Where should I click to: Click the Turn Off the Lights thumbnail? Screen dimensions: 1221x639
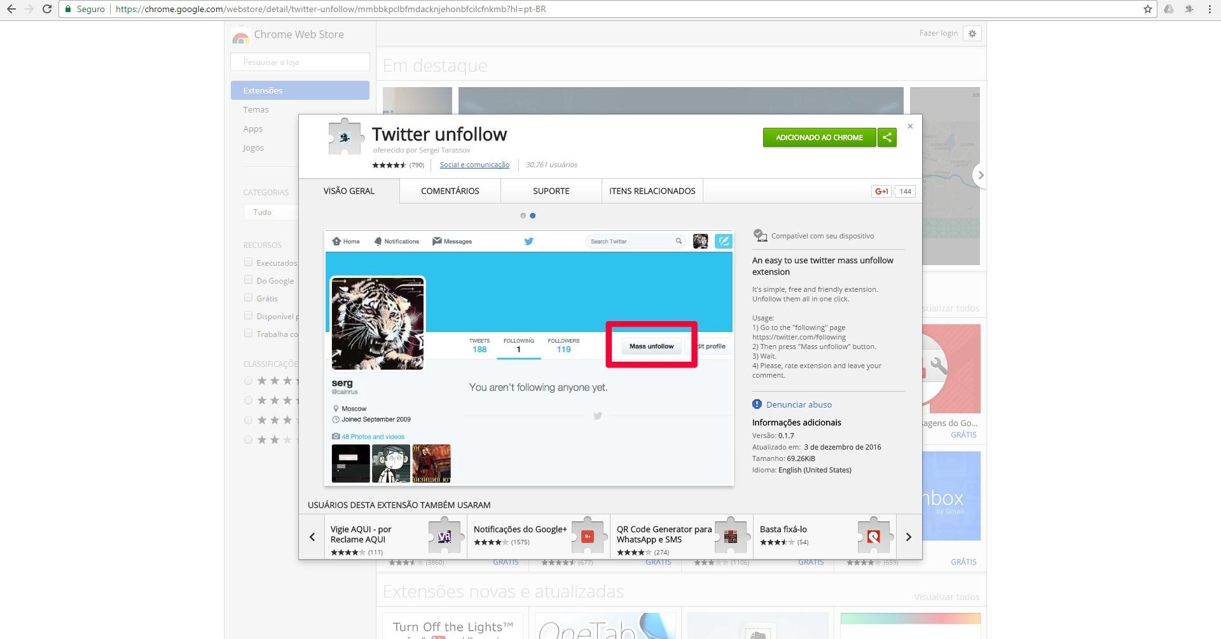click(x=453, y=626)
